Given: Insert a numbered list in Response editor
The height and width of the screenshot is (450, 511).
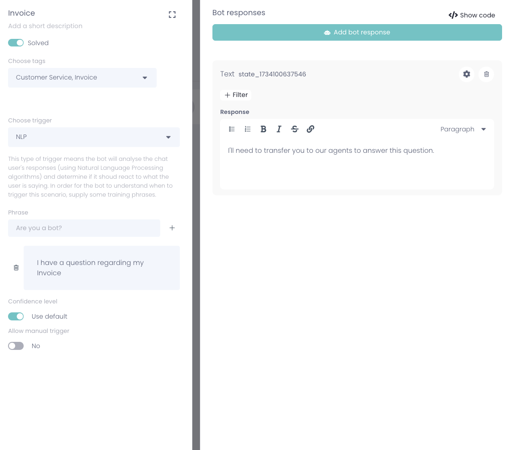Looking at the screenshot, I should click(248, 129).
